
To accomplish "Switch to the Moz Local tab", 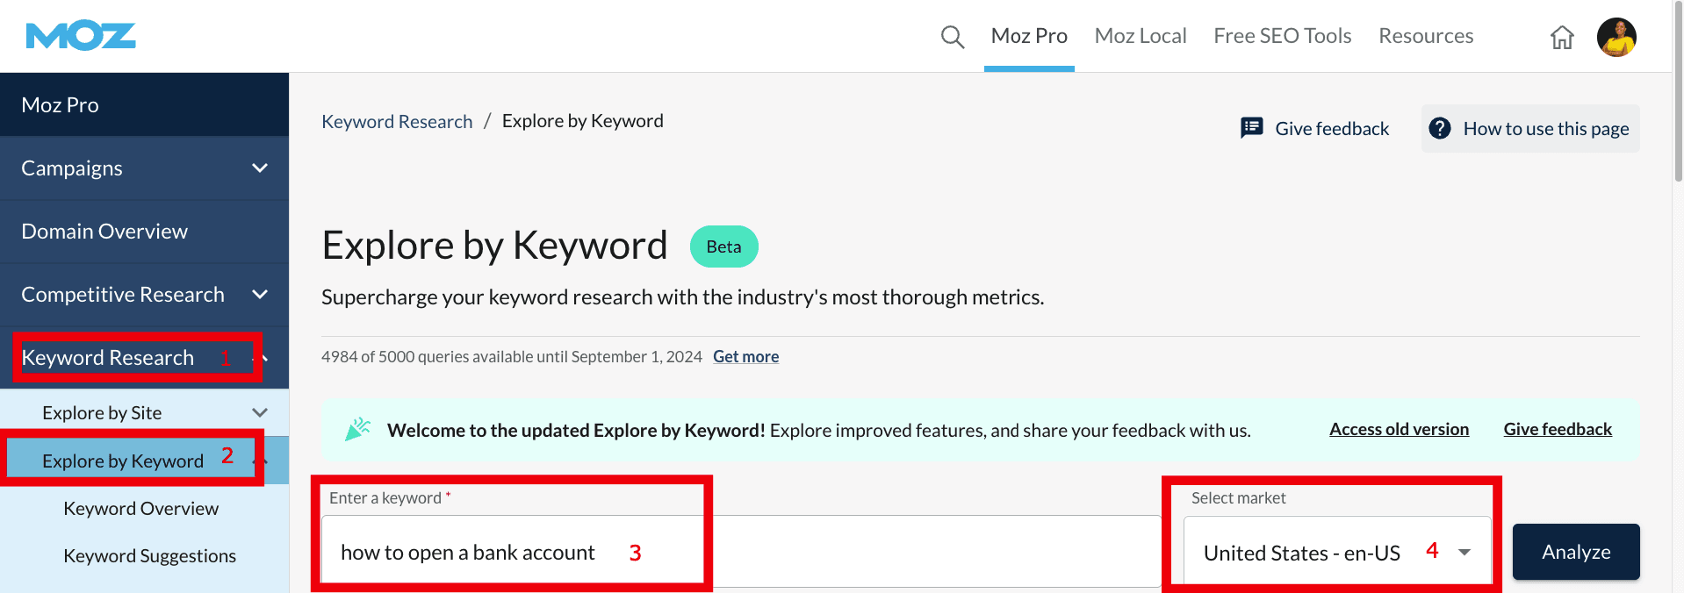I will [1140, 36].
